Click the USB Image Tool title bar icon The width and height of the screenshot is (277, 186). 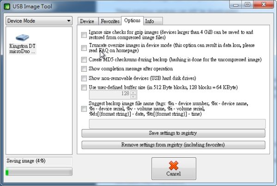click(7, 6)
